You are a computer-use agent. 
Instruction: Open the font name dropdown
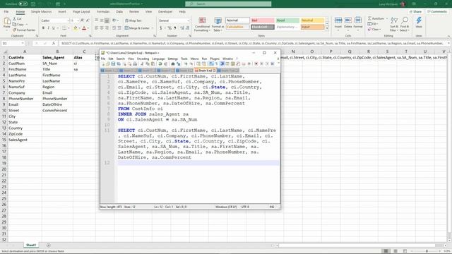(68, 20)
